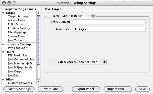
Task: Click the settings panel list scrollbar thumb
Action: tap(38, 40)
